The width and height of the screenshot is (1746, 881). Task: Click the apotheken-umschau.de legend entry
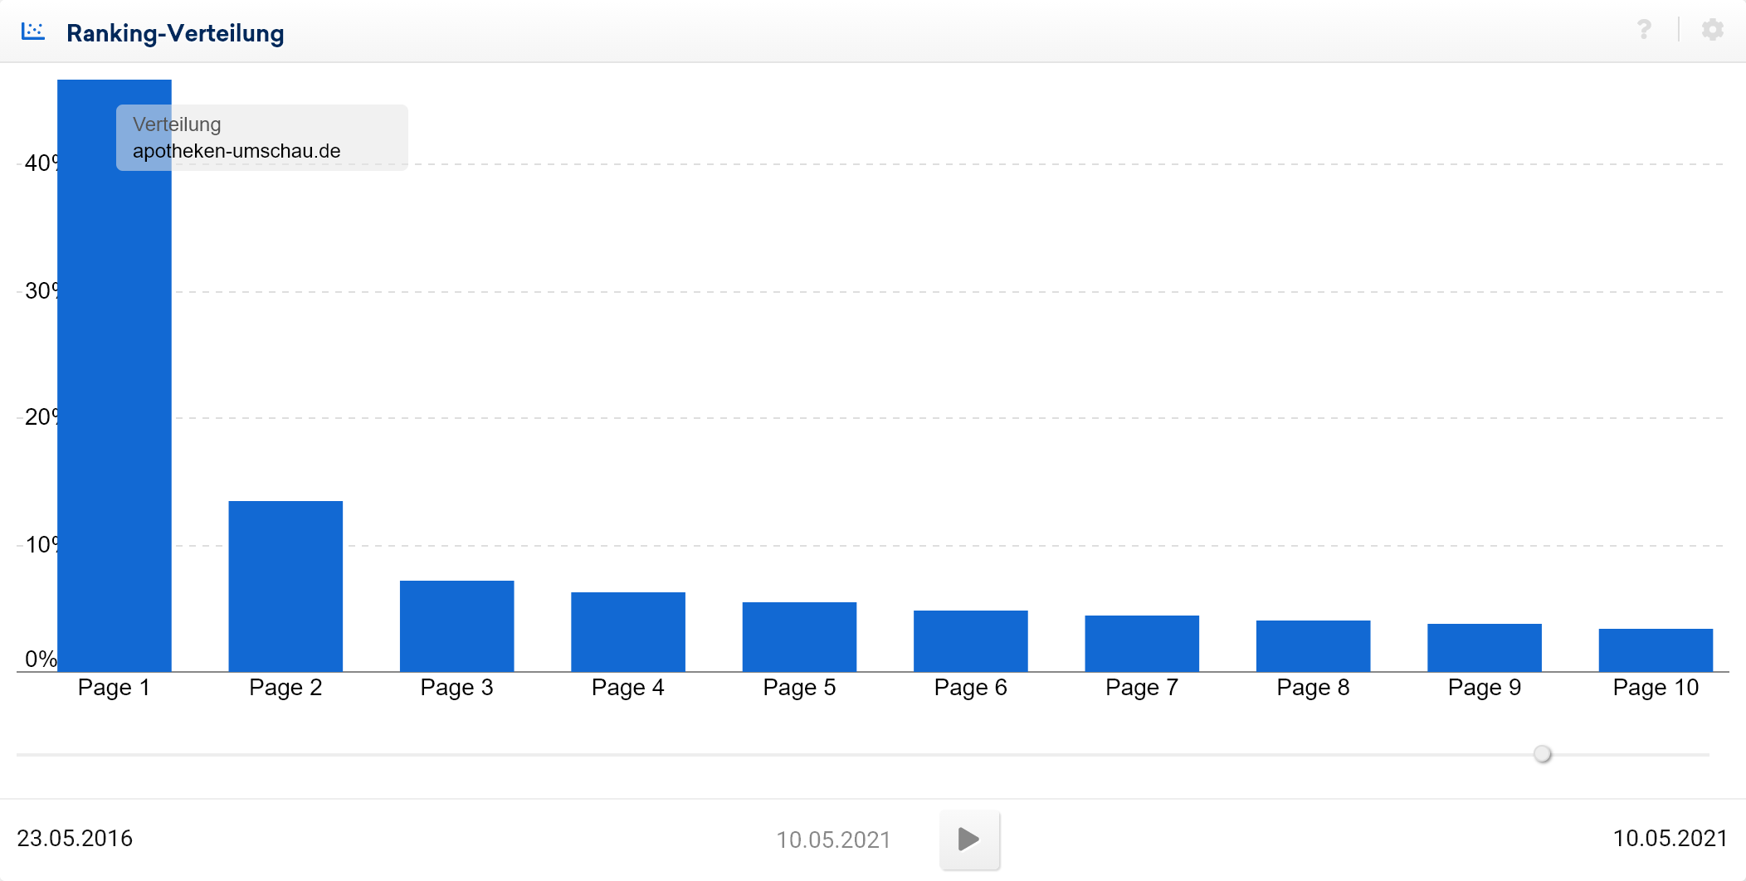(237, 151)
